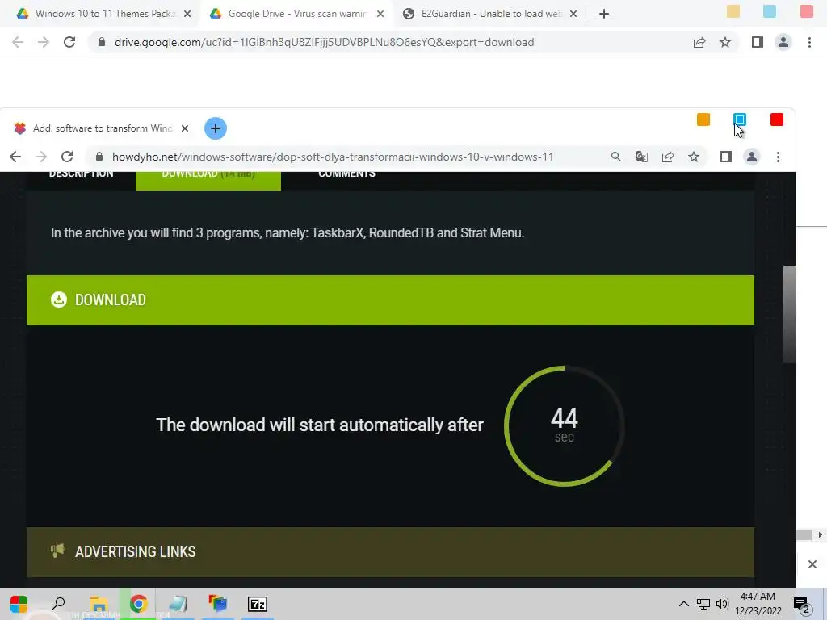This screenshot has height=620, width=827.
Task: Bookmark the howdyho.net page
Action: [x=694, y=157]
